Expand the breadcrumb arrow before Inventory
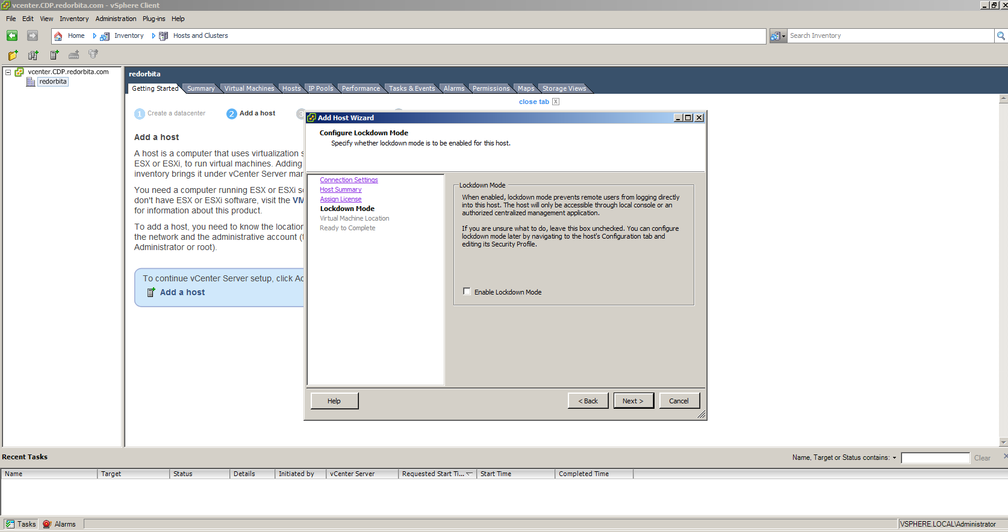The width and height of the screenshot is (1008, 532). point(95,36)
